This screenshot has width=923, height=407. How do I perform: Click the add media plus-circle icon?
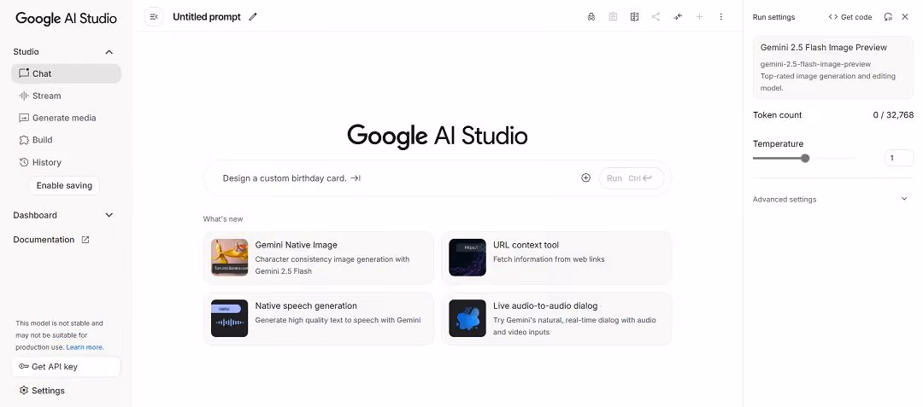click(x=585, y=178)
